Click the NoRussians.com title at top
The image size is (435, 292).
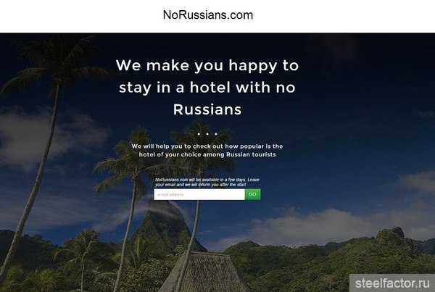(208, 15)
